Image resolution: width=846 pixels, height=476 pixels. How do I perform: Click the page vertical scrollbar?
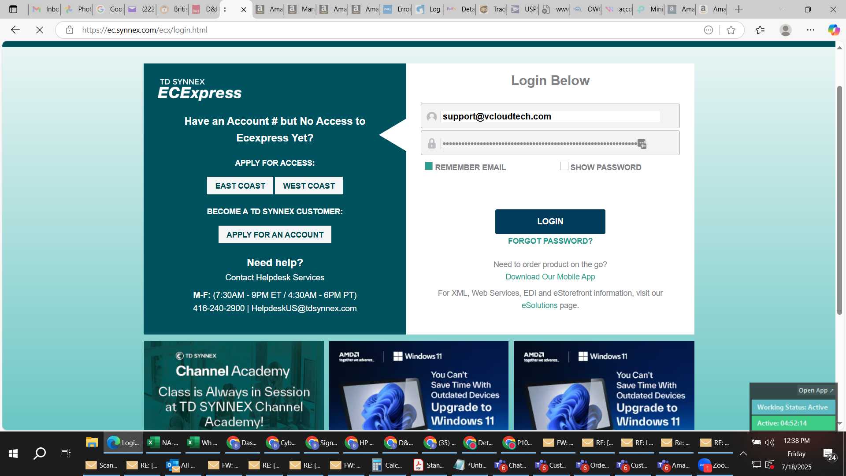pyautogui.click(x=839, y=201)
